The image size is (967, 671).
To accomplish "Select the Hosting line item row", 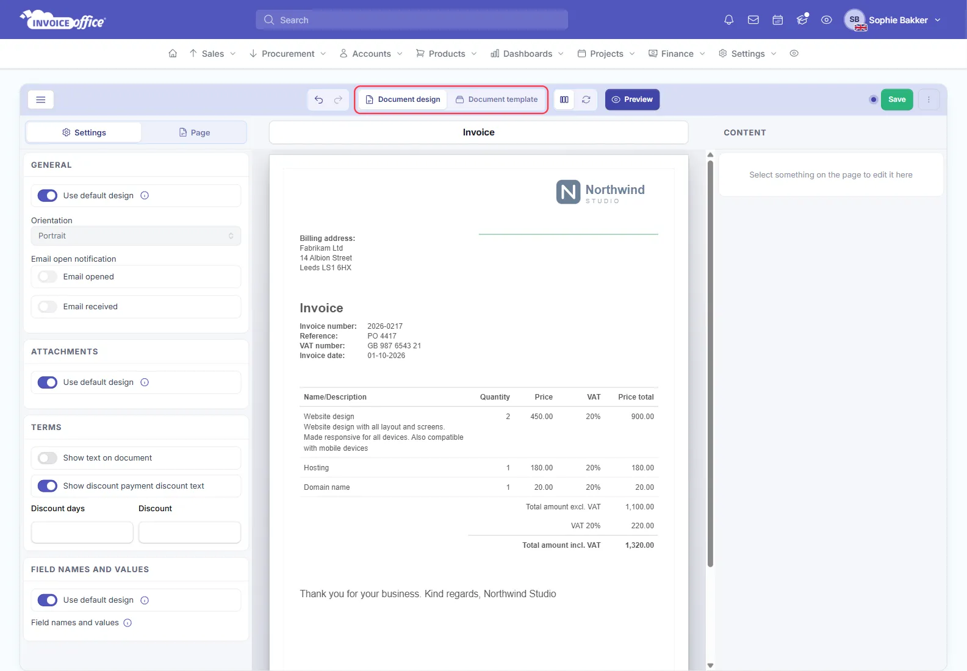I will coord(479,468).
